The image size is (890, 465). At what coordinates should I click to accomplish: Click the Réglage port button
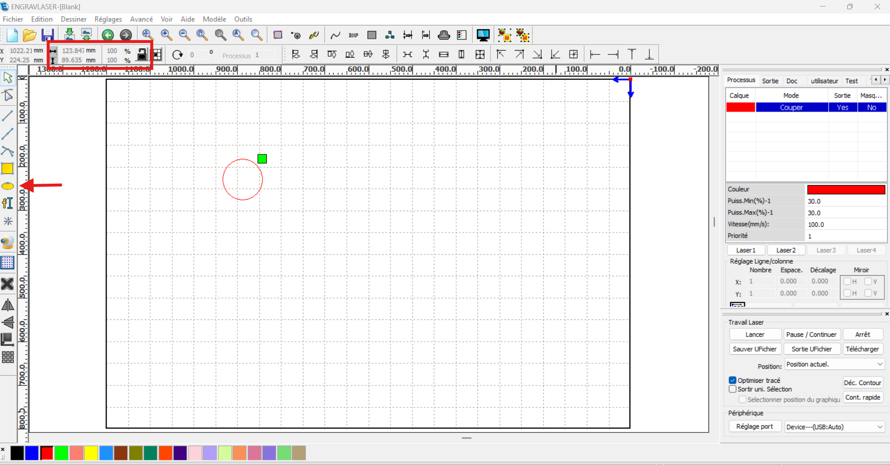755,426
